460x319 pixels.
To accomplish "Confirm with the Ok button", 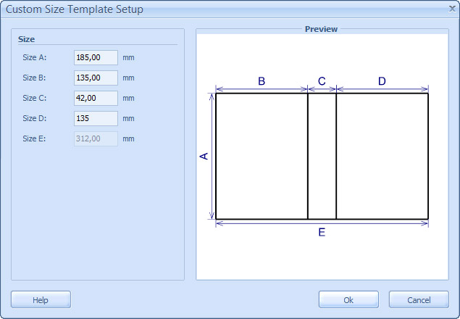I will pos(348,299).
